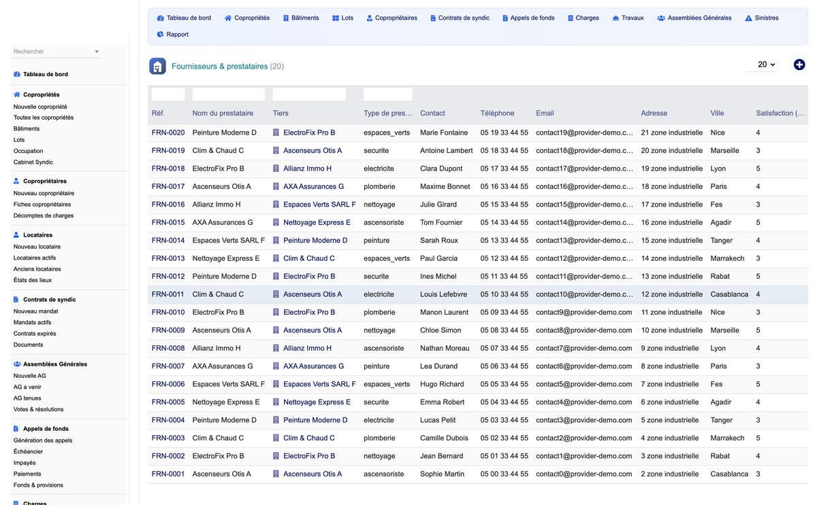Click the tiers building icon in row FRN-0001
The height and width of the screenshot is (505, 817).
pyautogui.click(x=276, y=474)
